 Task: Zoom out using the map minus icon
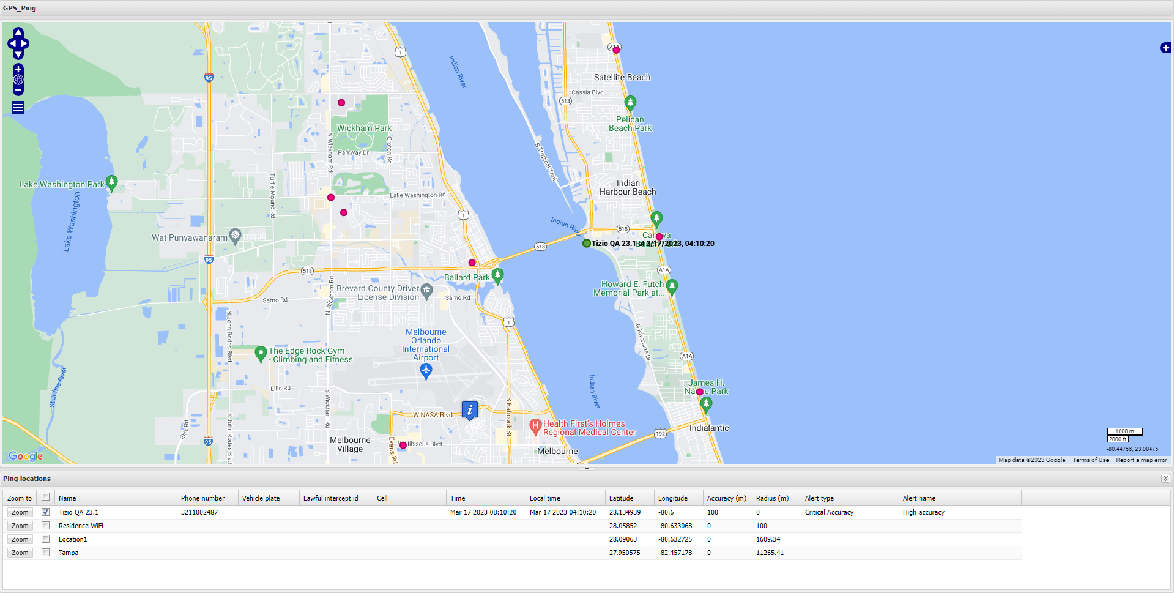18,90
